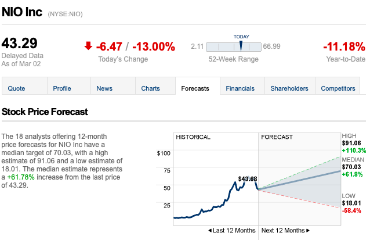Click the TODAY marker on 52-week range
The width and height of the screenshot is (370, 240).
point(241,46)
